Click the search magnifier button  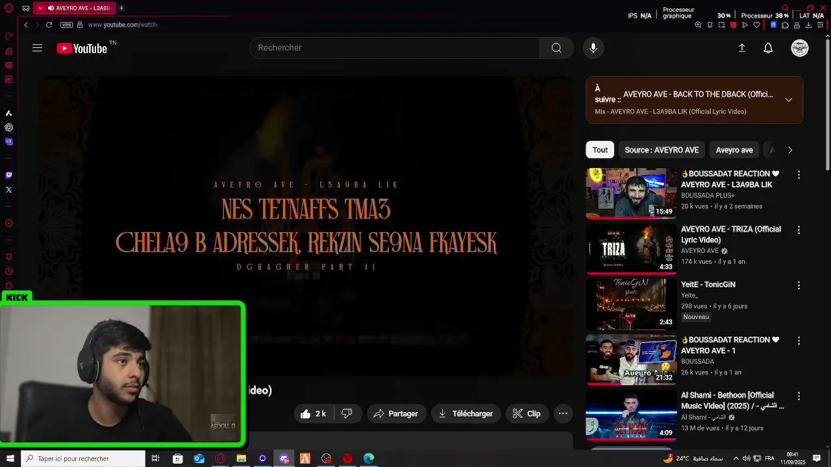click(556, 48)
